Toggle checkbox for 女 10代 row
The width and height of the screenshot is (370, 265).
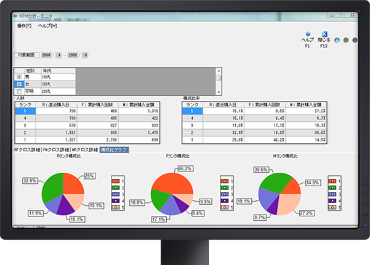(x=19, y=84)
